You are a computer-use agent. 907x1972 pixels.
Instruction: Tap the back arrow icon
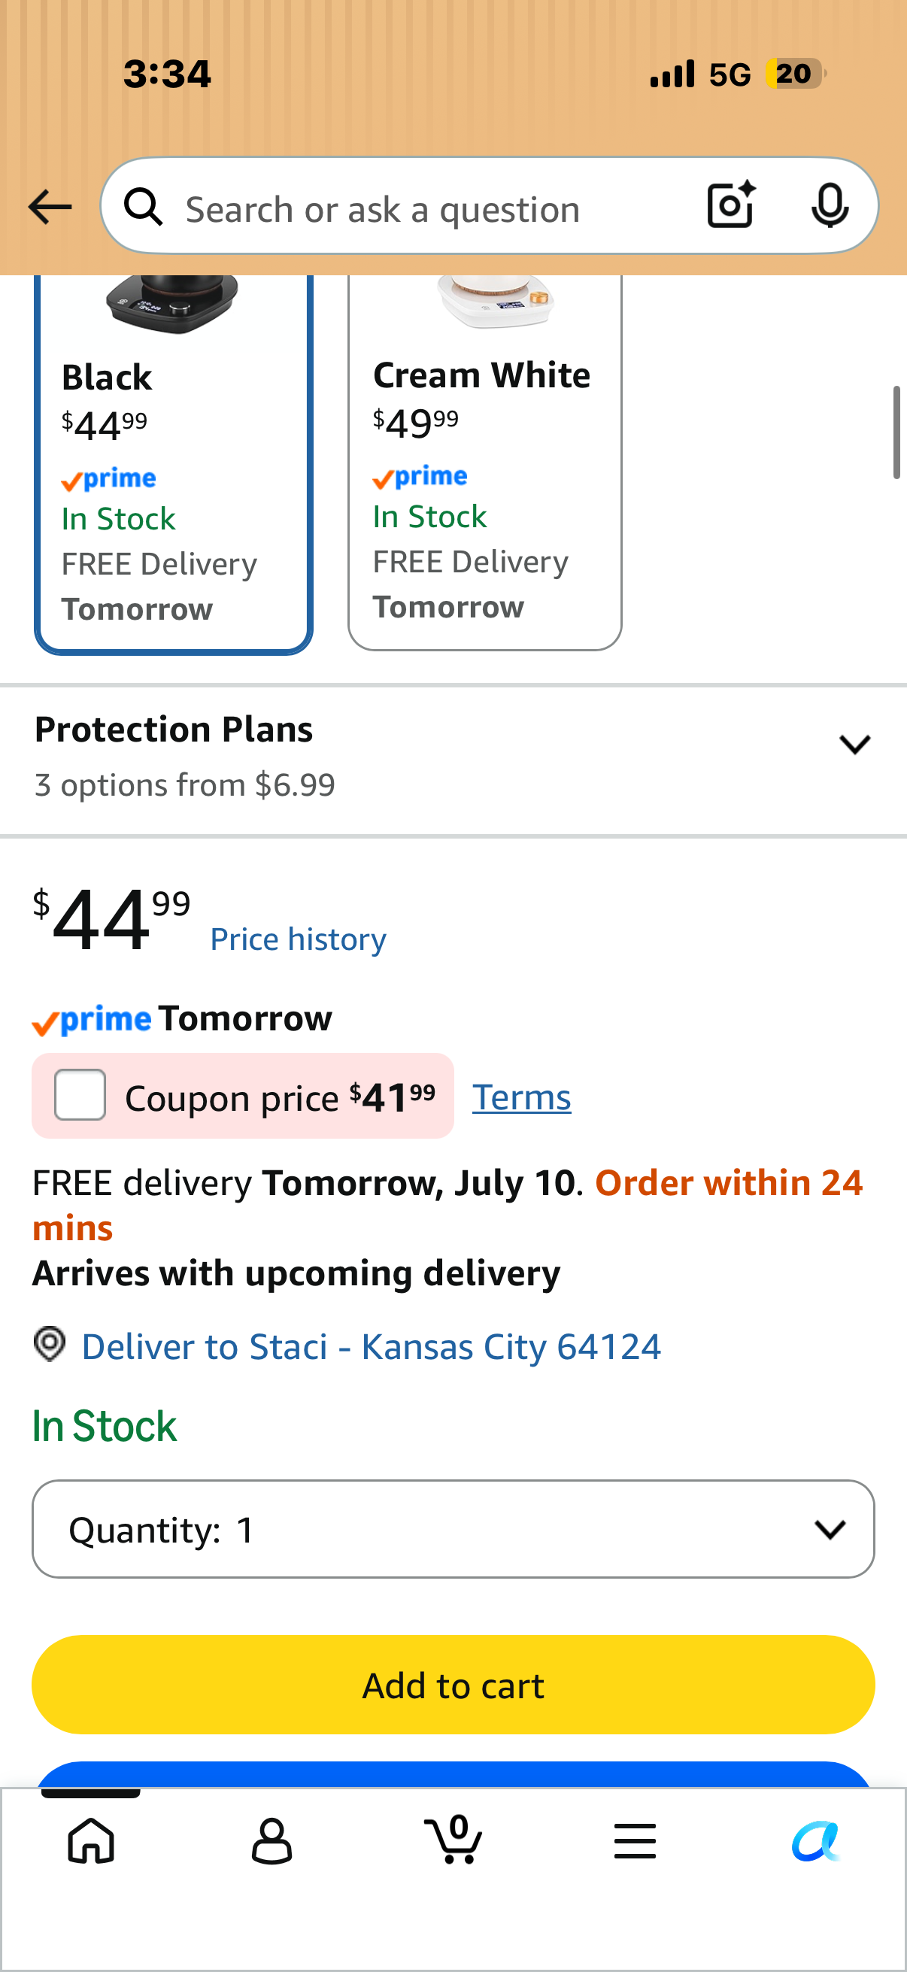[50, 207]
